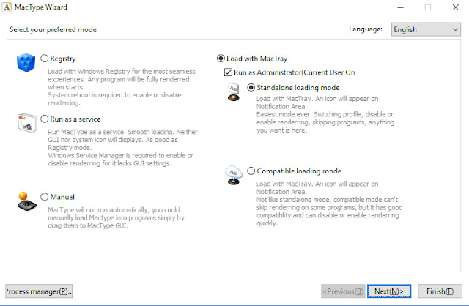Click 'Not like standalone mode' description text

(329, 212)
